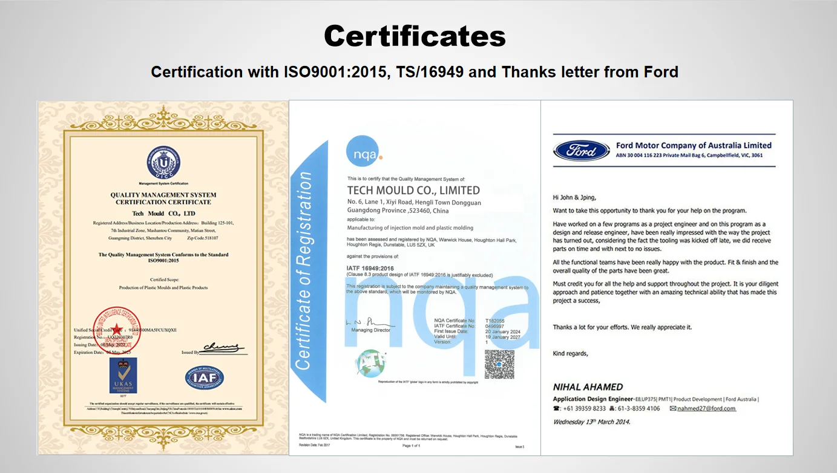Click 'Application Design Engineer' job title
This screenshot has width=837, height=473.
pos(592,399)
